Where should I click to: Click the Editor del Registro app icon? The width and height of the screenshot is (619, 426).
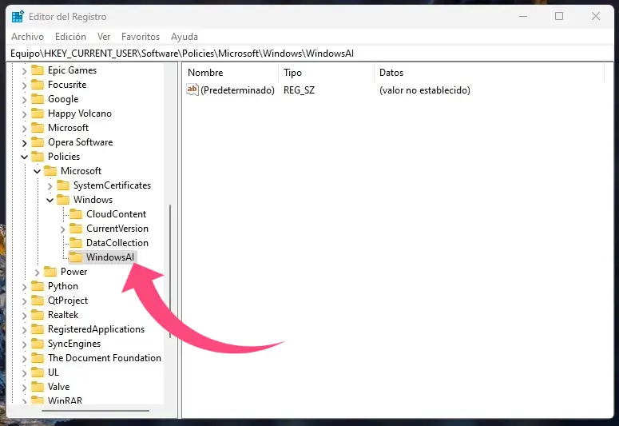tap(18, 17)
